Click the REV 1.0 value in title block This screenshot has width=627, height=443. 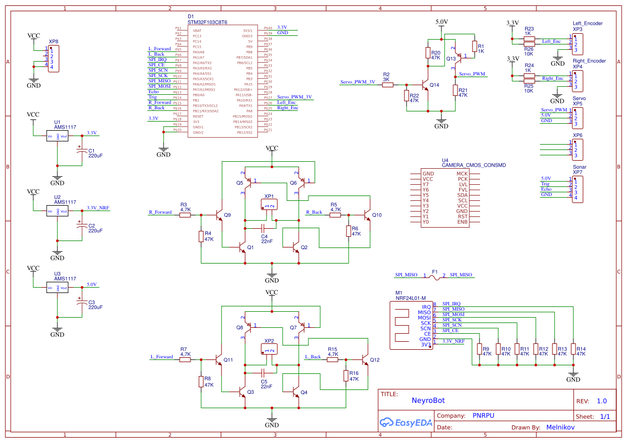602,400
